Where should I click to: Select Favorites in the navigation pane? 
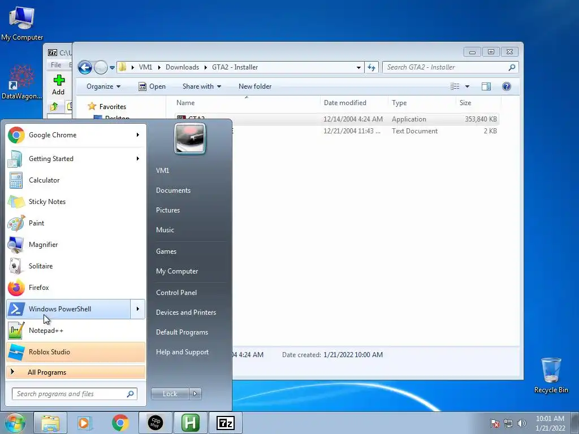coord(113,107)
